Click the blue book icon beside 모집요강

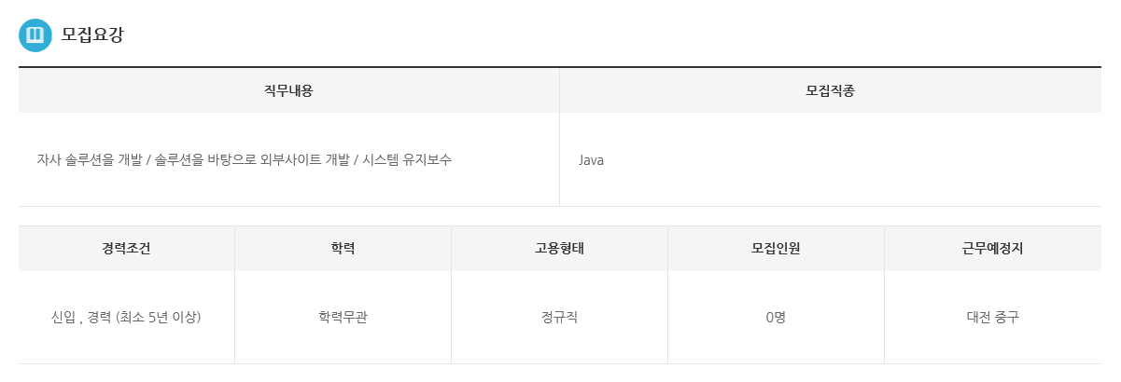tap(35, 35)
